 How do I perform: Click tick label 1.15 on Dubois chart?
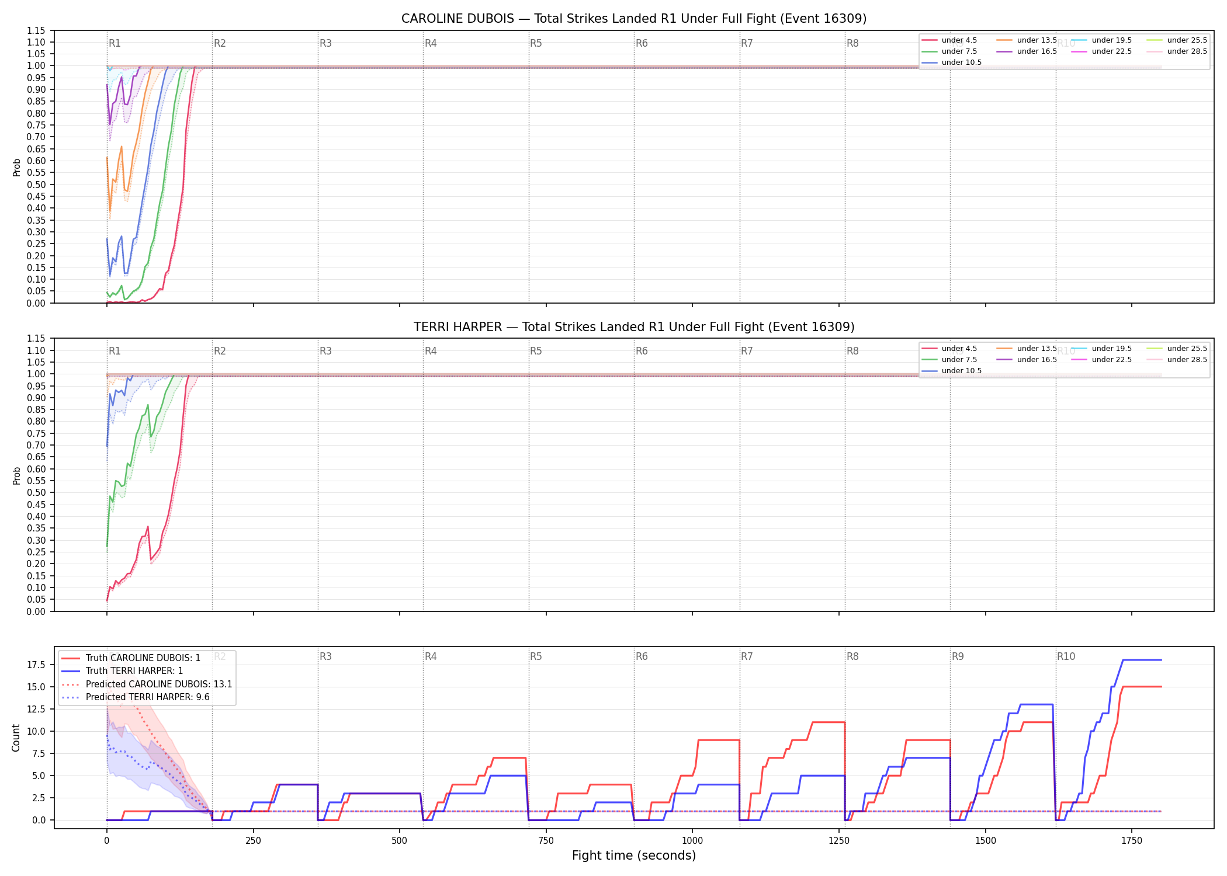click(x=37, y=30)
